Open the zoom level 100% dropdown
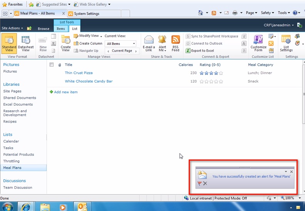Image resolution: width=305 pixels, height=211 pixels. 300,198
